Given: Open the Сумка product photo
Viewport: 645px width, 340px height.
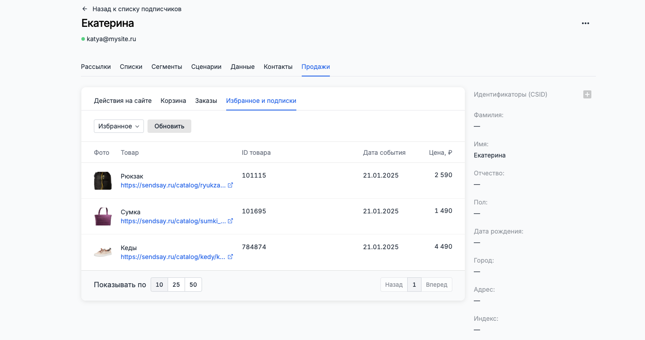Looking at the screenshot, I should (102, 217).
